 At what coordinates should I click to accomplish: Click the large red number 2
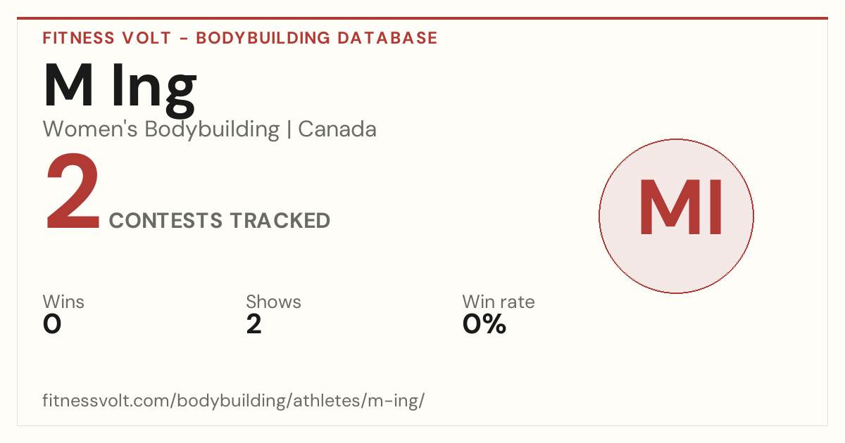tap(73, 195)
